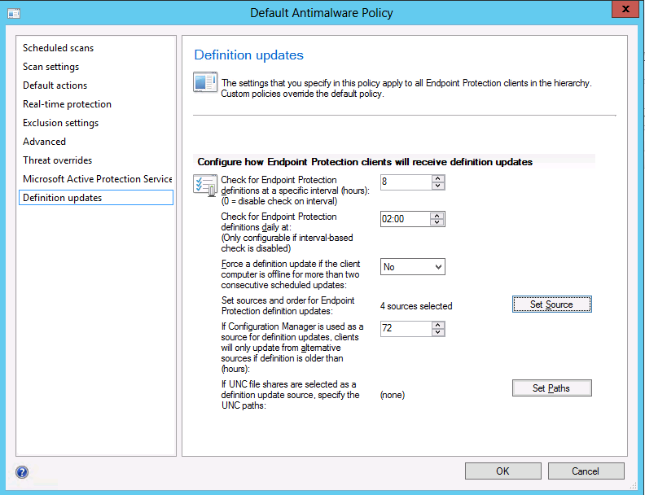Click the '4 sources selected' text
The image size is (645, 495).
coord(416,306)
